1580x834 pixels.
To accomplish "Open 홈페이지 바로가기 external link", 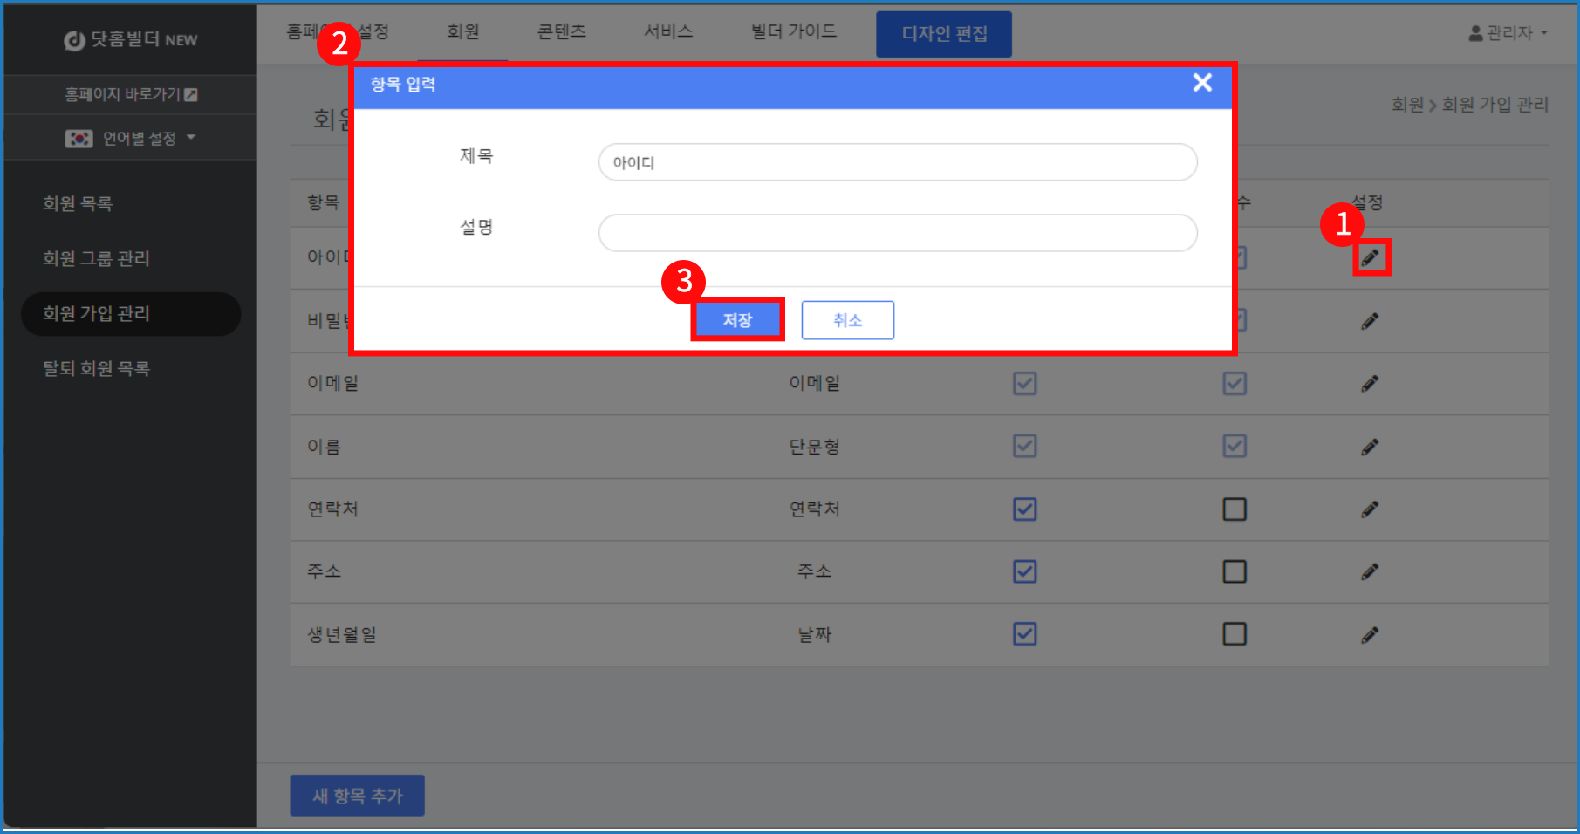I will pyautogui.click(x=131, y=94).
